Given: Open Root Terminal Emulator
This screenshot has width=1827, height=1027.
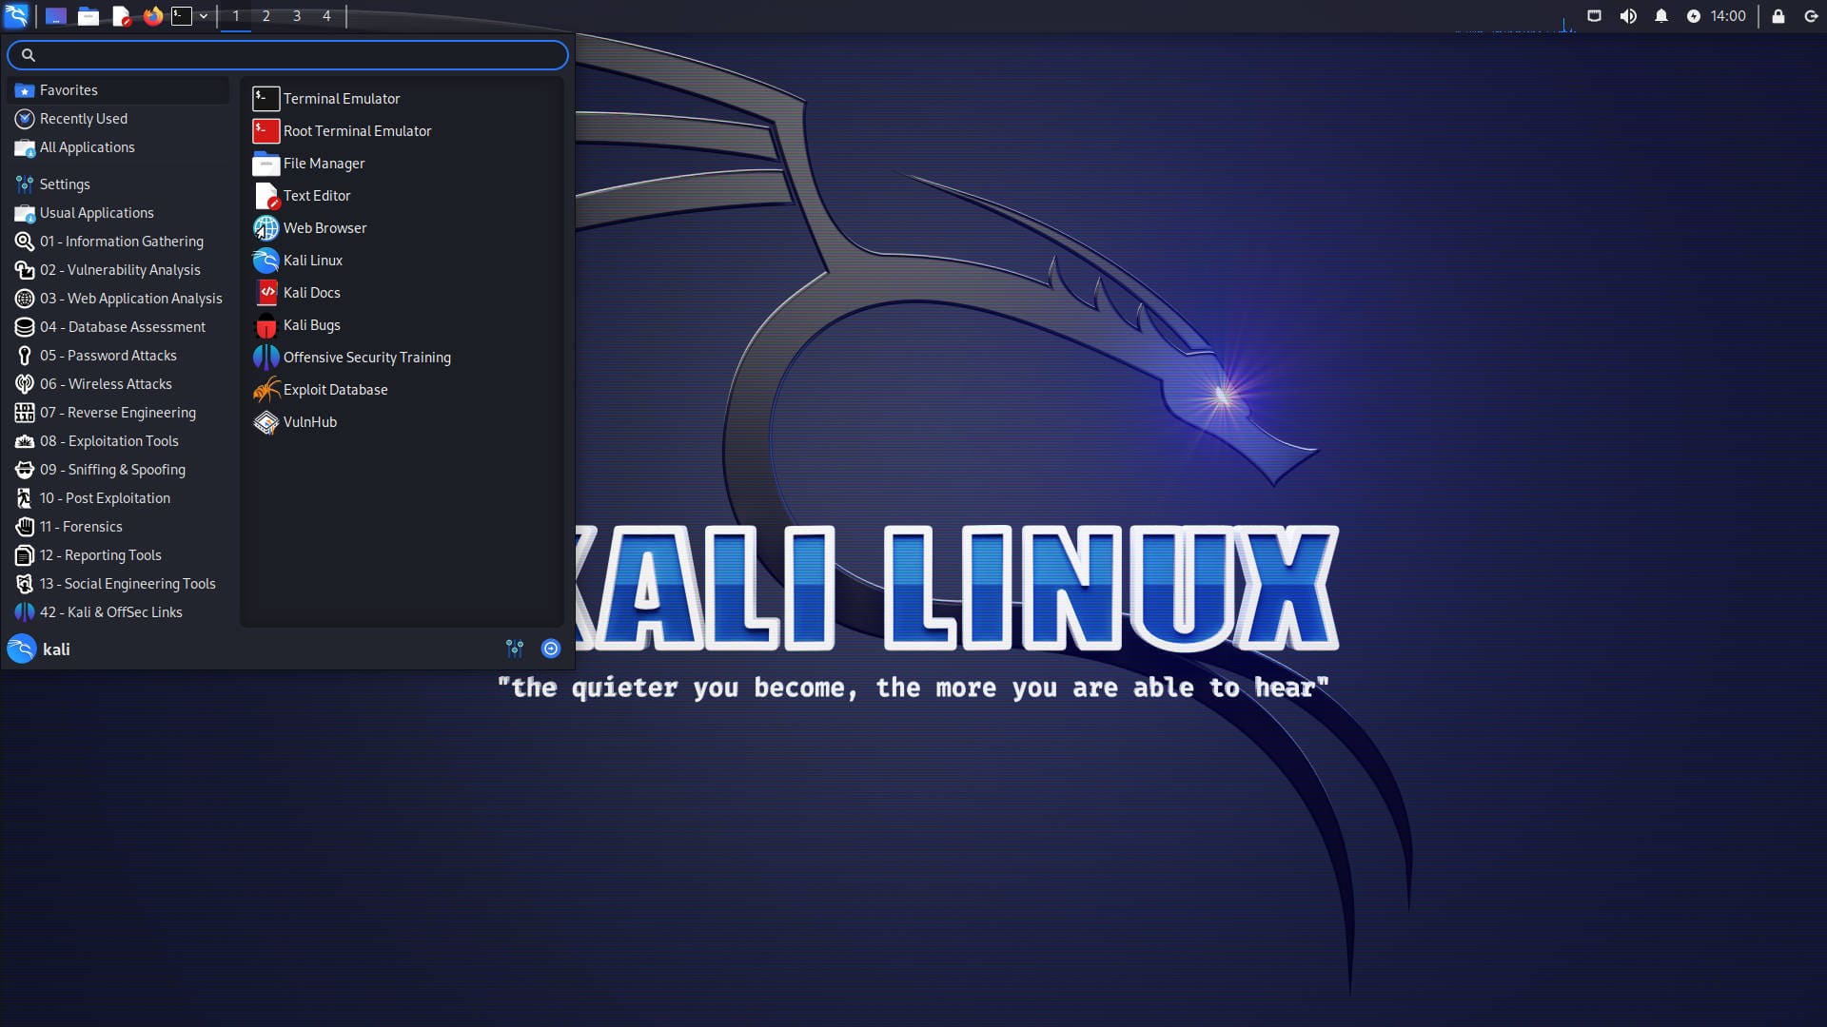Looking at the screenshot, I should point(357,129).
